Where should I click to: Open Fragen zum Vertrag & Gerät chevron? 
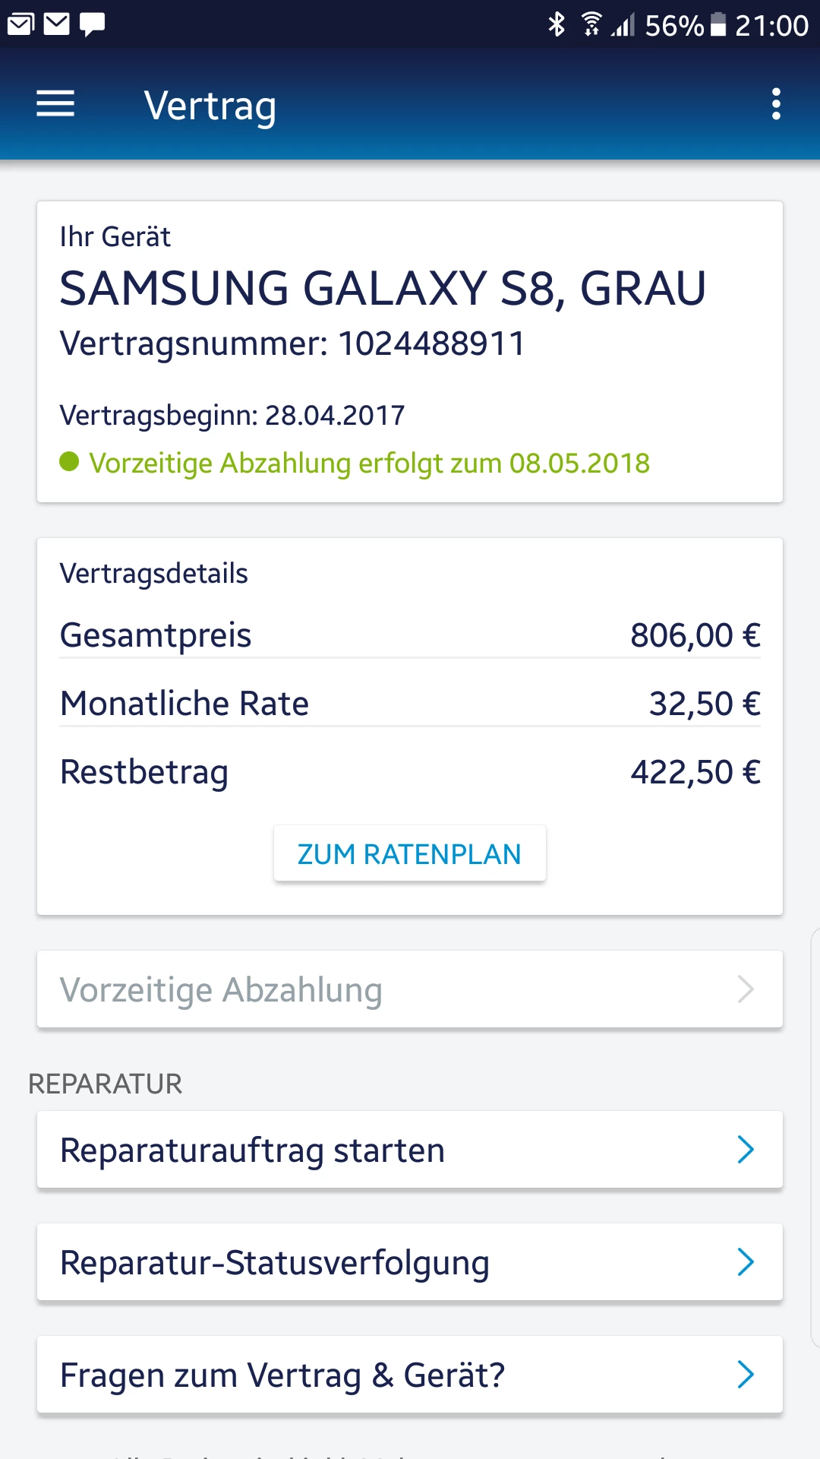746,1375
